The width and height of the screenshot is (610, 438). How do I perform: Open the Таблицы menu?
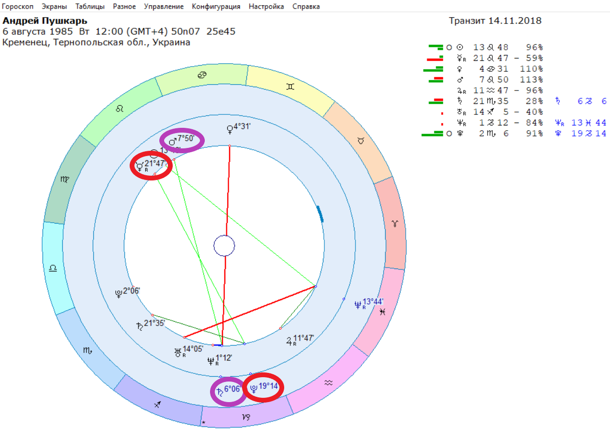[x=90, y=7]
